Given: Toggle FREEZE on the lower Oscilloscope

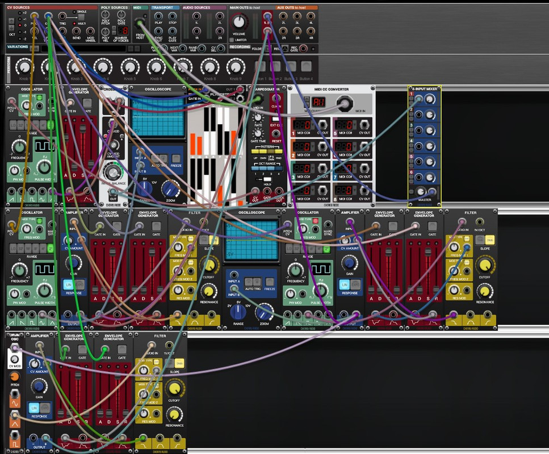Looking at the screenshot, I should (270, 282).
